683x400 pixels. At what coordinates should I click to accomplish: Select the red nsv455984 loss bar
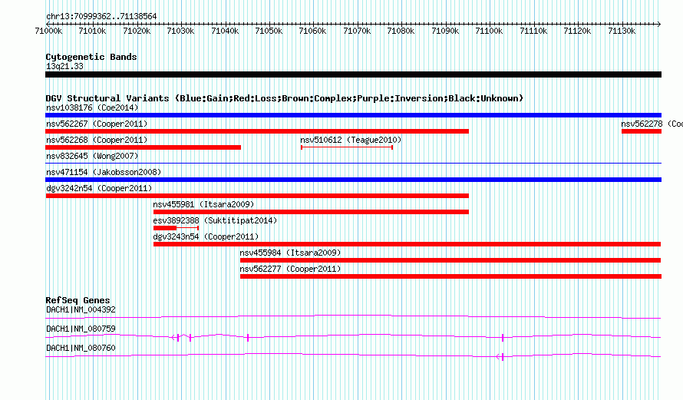tap(450, 260)
